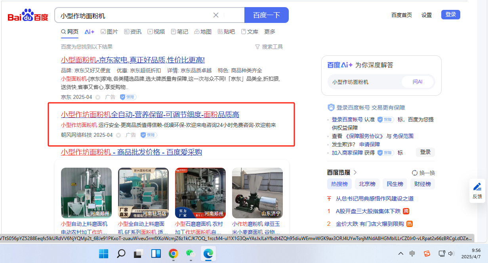Open the Widgets panel icon
488x263 pixels.
click(156, 253)
